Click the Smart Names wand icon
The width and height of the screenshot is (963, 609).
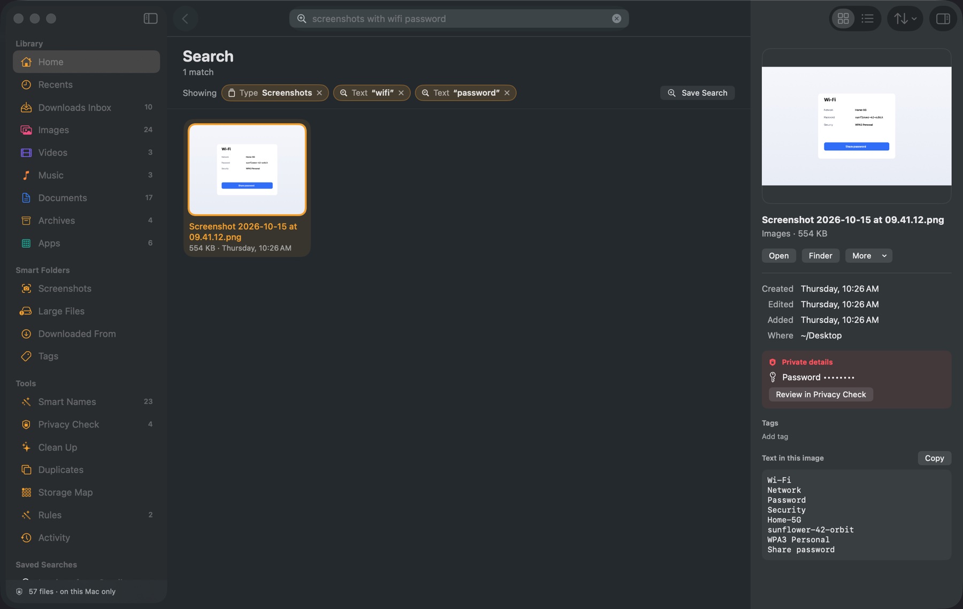click(x=26, y=402)
